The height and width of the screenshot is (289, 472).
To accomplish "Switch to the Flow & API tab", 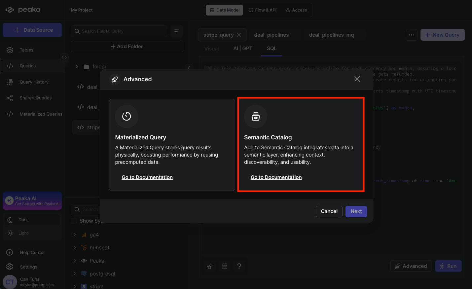I will tap(263, 10).
